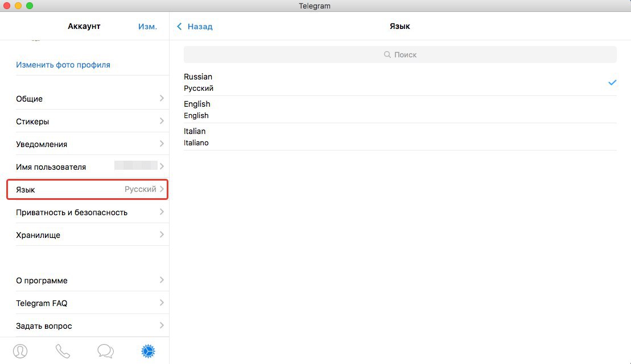
Task: Open the Contacts tab icon
Action: tap(20, 351)
